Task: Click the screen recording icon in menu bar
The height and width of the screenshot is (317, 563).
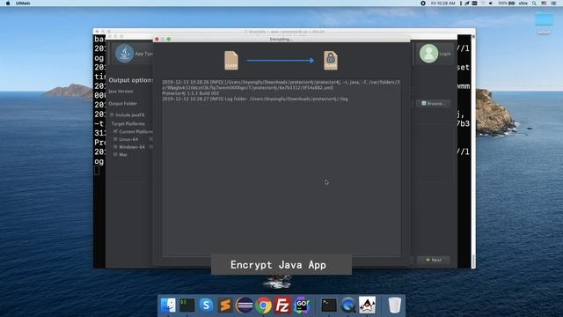Action: click(423, 3)
